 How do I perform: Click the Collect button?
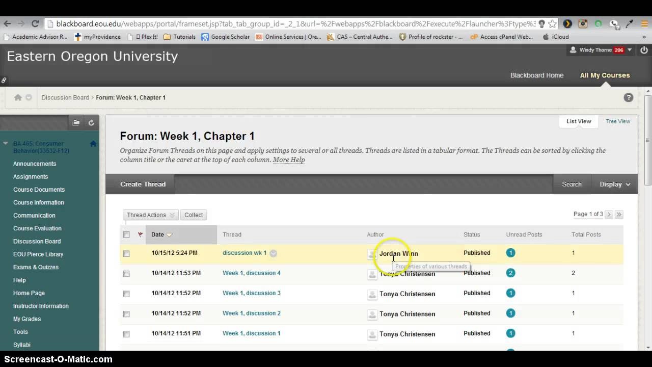click(x=194, y=215)
